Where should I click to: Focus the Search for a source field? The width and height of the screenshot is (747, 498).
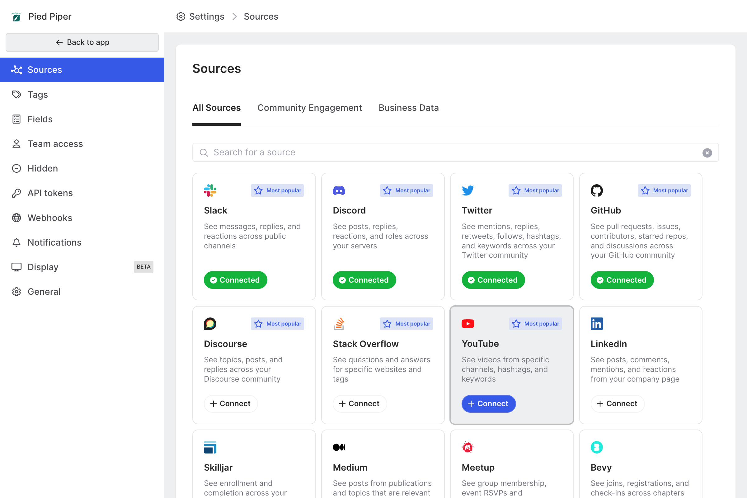[x=455, y=153]
